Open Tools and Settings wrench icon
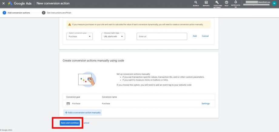279x132 pixels. point(217,2)
